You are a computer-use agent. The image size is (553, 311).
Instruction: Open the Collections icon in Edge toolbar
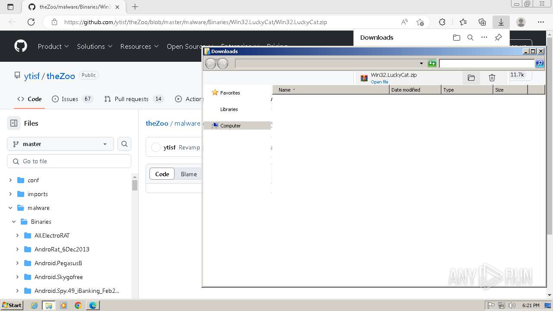482,22
